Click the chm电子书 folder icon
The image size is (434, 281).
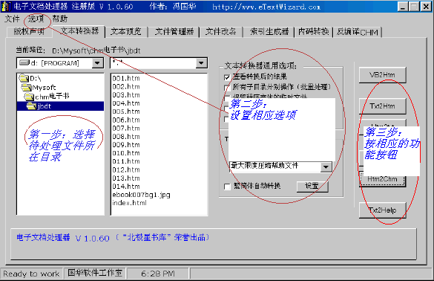29,97
